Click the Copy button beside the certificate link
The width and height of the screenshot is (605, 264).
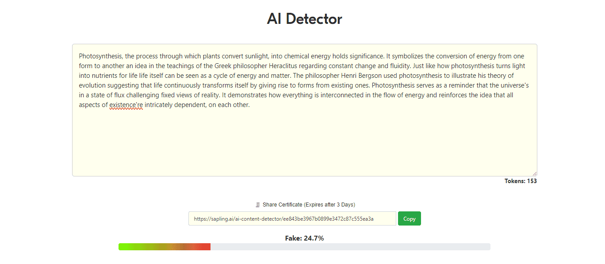tap(409, 218)
